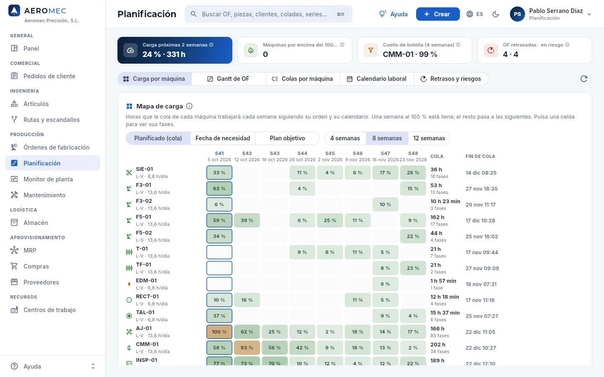The height and width of the screenshot is (377, 604).
Task: Choose the 8 semanas range
Action: [x=387, y=138]
